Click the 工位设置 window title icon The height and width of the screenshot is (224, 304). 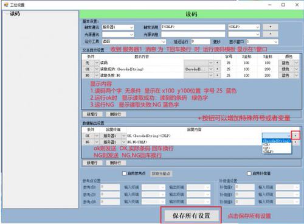click(6, 4)
